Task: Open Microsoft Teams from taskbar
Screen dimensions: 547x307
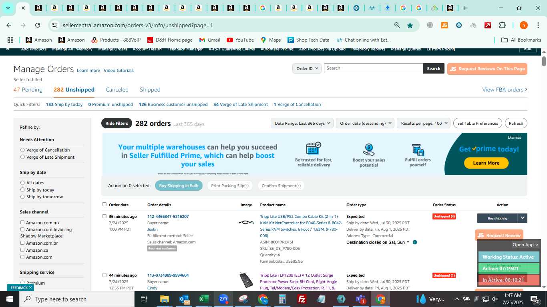Action: click(x=361, y=299)
